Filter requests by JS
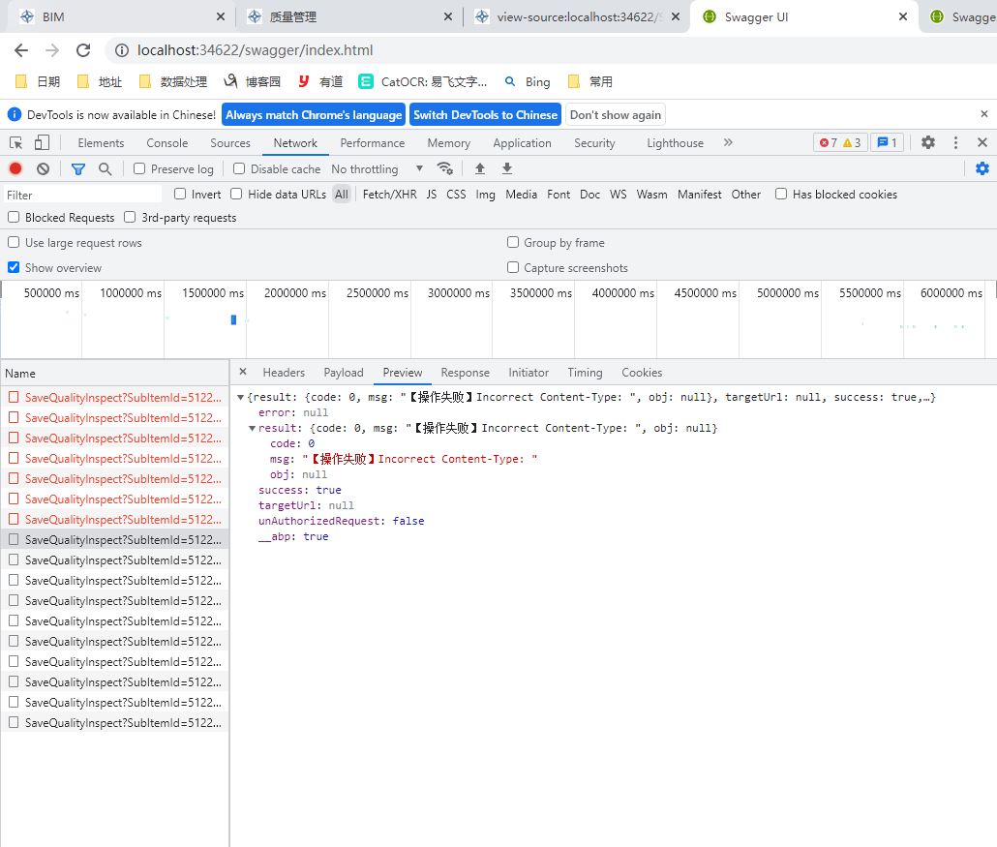This screenshot has width=997, height=847. [x=432, y=194]
